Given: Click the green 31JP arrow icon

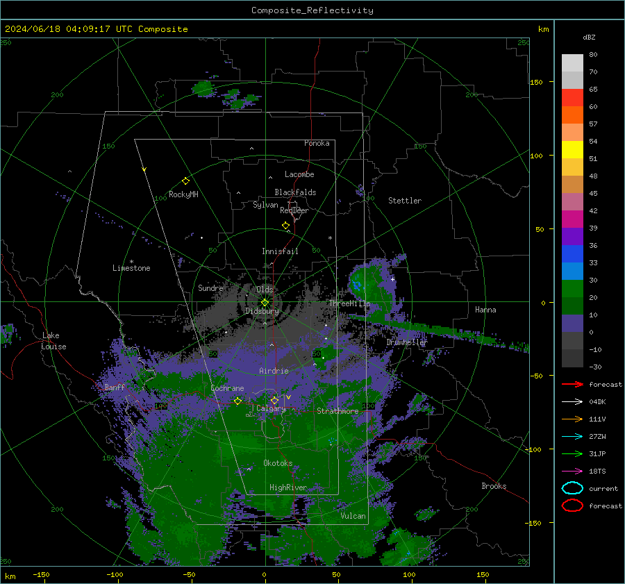Looking at the screenshot, I should coord(572,453).
